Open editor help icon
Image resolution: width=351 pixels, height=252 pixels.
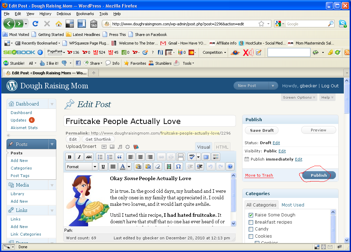[x=230, y=166]
